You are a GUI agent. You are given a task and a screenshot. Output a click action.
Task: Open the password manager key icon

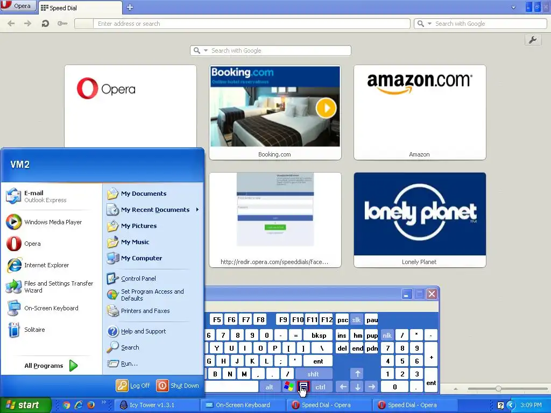point(62,24)
